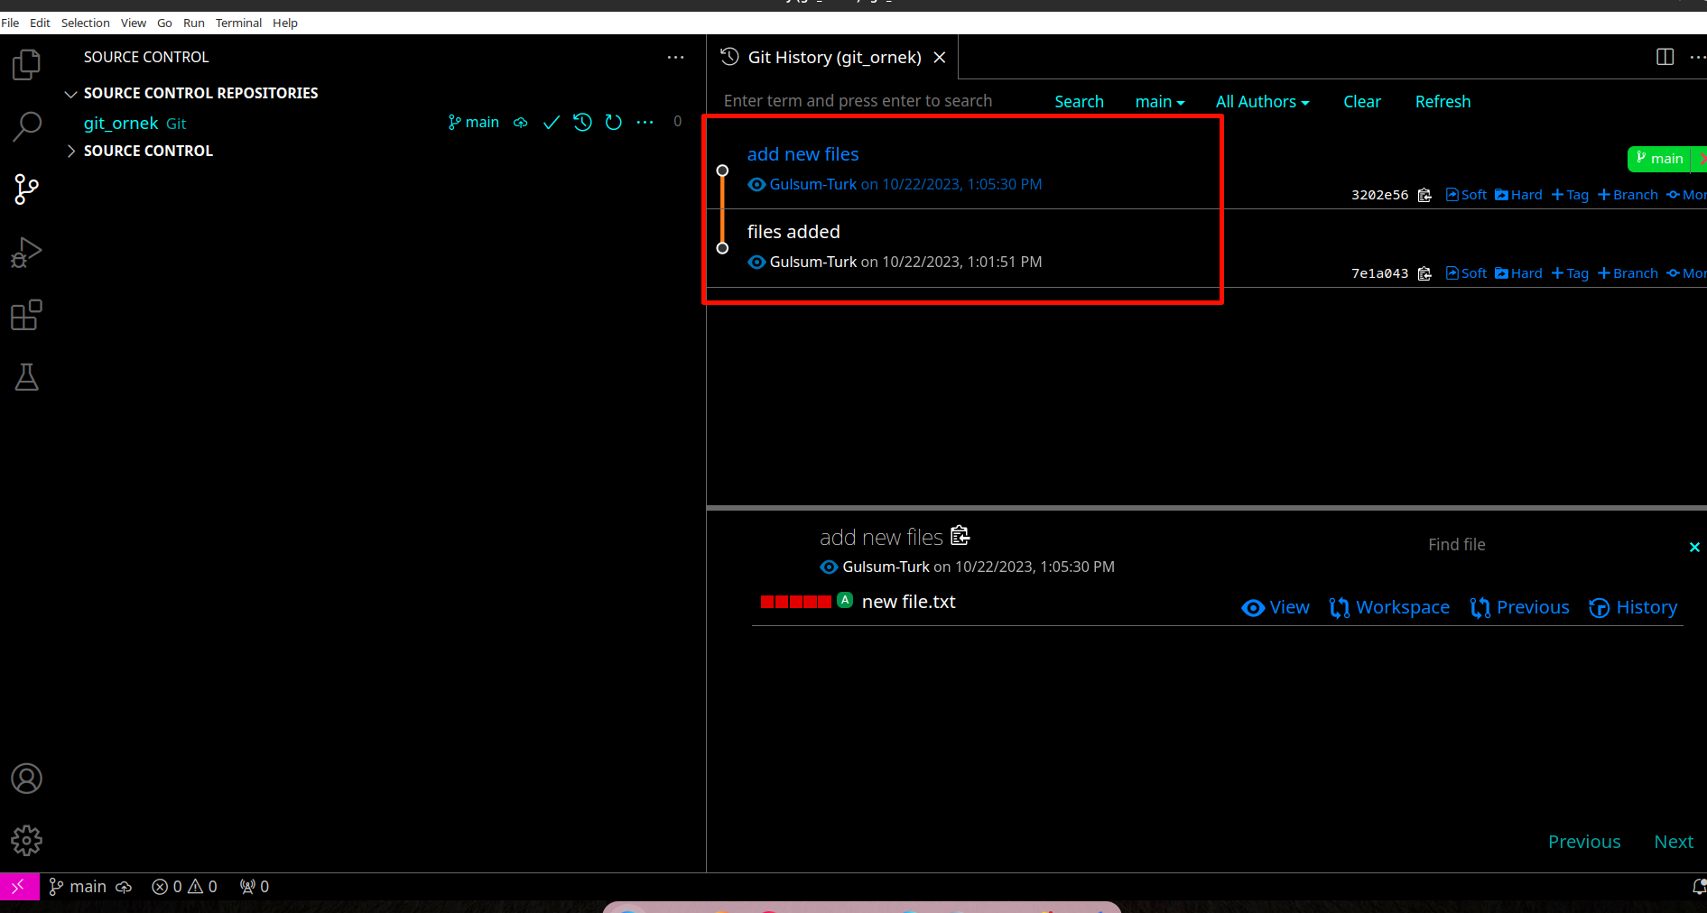Open the Explorer view in activity bar
This screenshot has height=913, width=1707.
coord(26,64)
